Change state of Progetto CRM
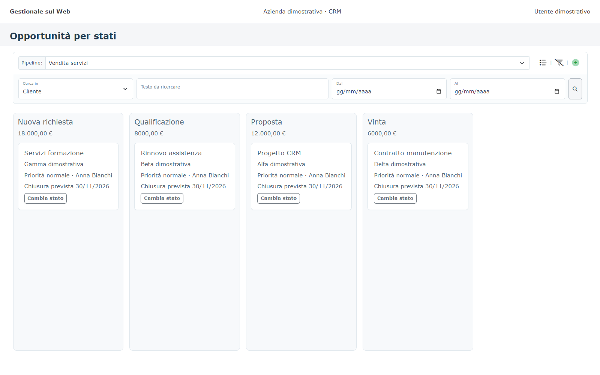 279,198
